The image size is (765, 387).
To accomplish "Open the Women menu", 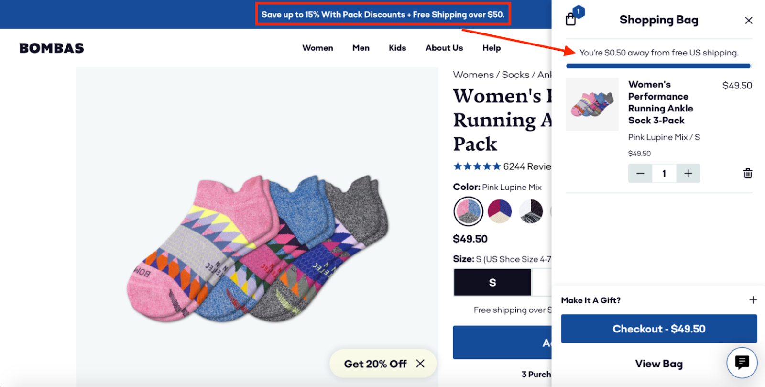I will (x=317, y=48).
